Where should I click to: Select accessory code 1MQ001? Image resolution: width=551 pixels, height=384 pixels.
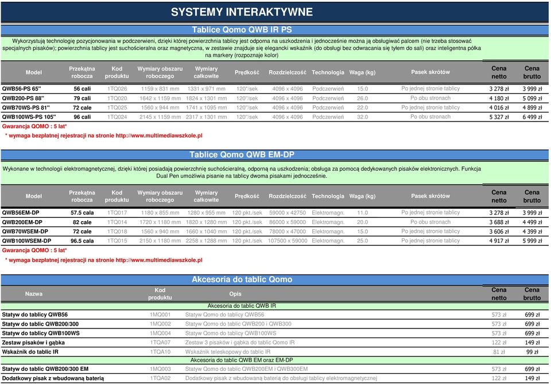click(x=160, y=315)
